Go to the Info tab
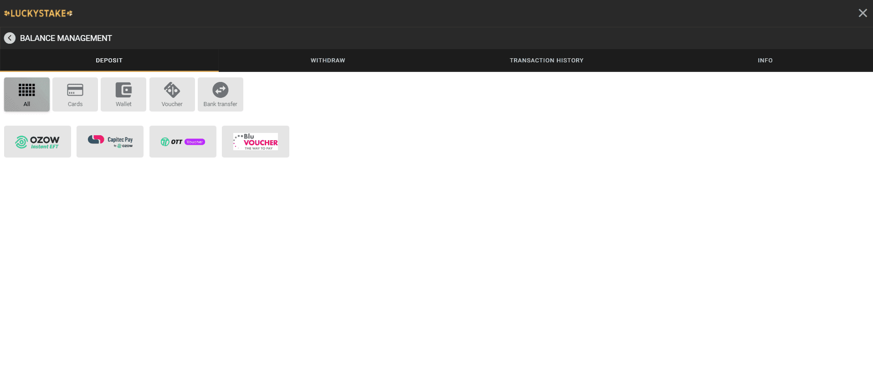Viewport: 873px width, 392px height. [765, 60]
